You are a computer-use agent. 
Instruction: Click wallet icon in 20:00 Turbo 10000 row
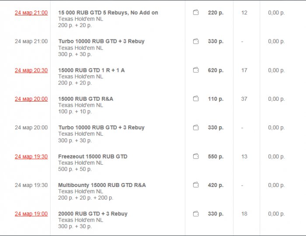click(196, 128)
